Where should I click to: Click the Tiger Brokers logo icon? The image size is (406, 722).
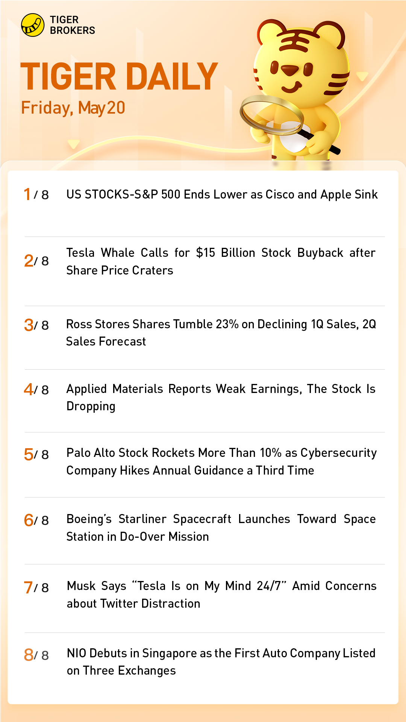pos(33,25)
